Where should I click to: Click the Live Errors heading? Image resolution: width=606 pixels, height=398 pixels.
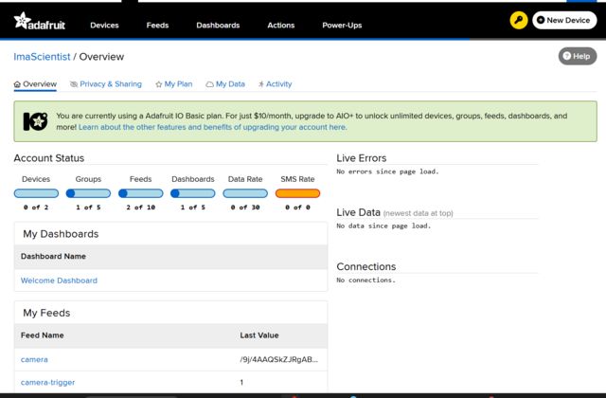click(x=362, y=158)
